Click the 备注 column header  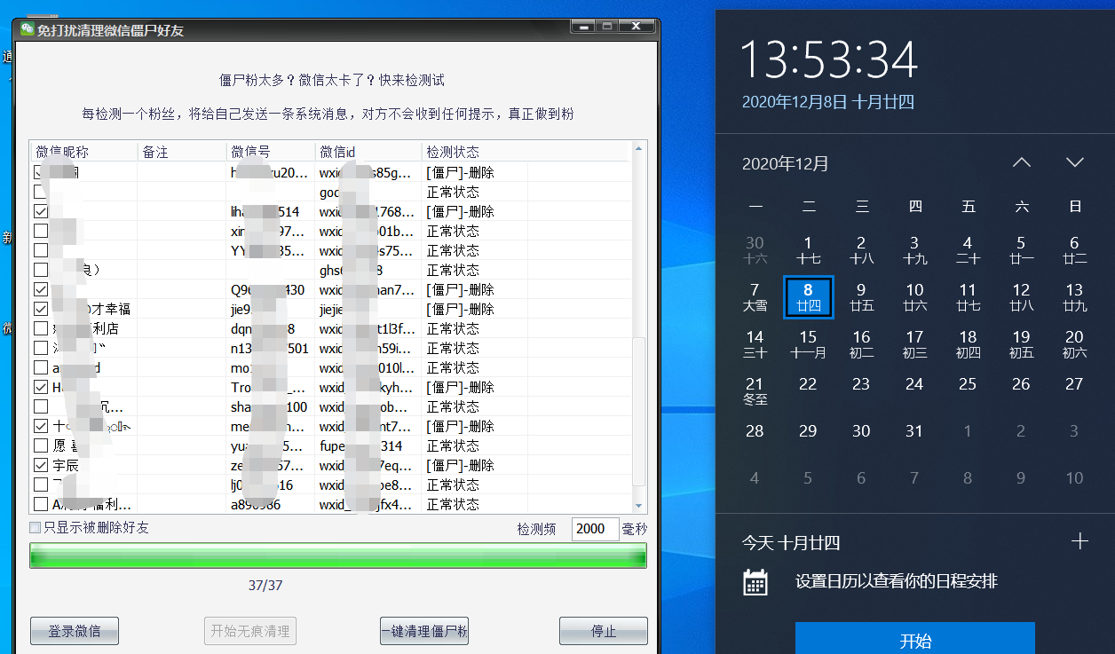pos(182,152)
